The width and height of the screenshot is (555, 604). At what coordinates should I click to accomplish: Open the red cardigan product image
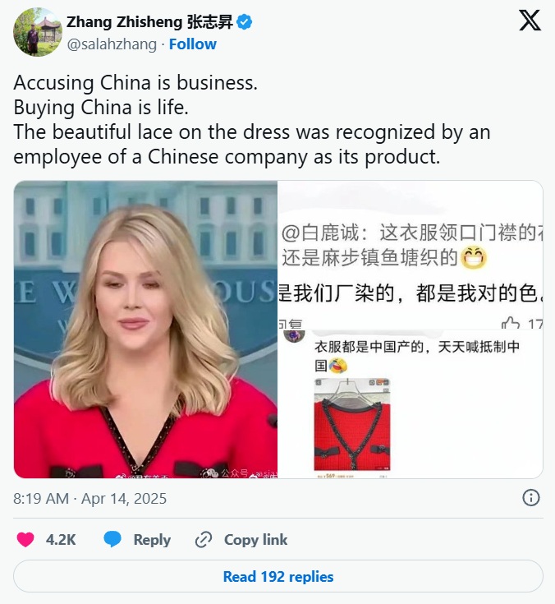352,424
